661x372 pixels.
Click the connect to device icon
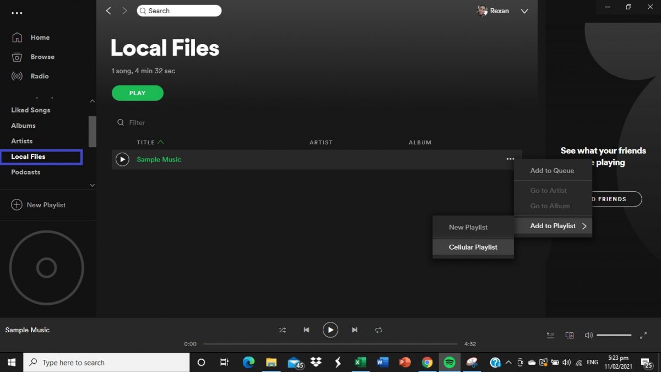tap(570, 335)
